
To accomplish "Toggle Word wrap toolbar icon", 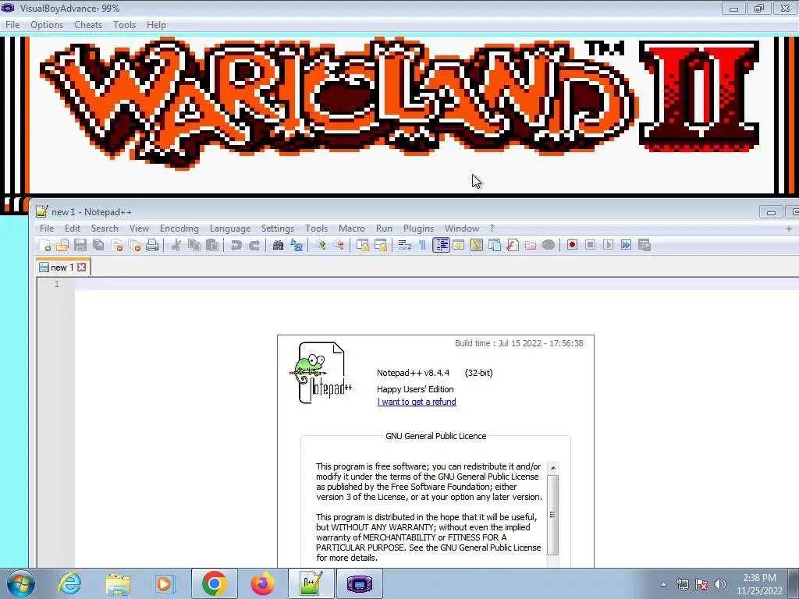I will click(405, 246).
